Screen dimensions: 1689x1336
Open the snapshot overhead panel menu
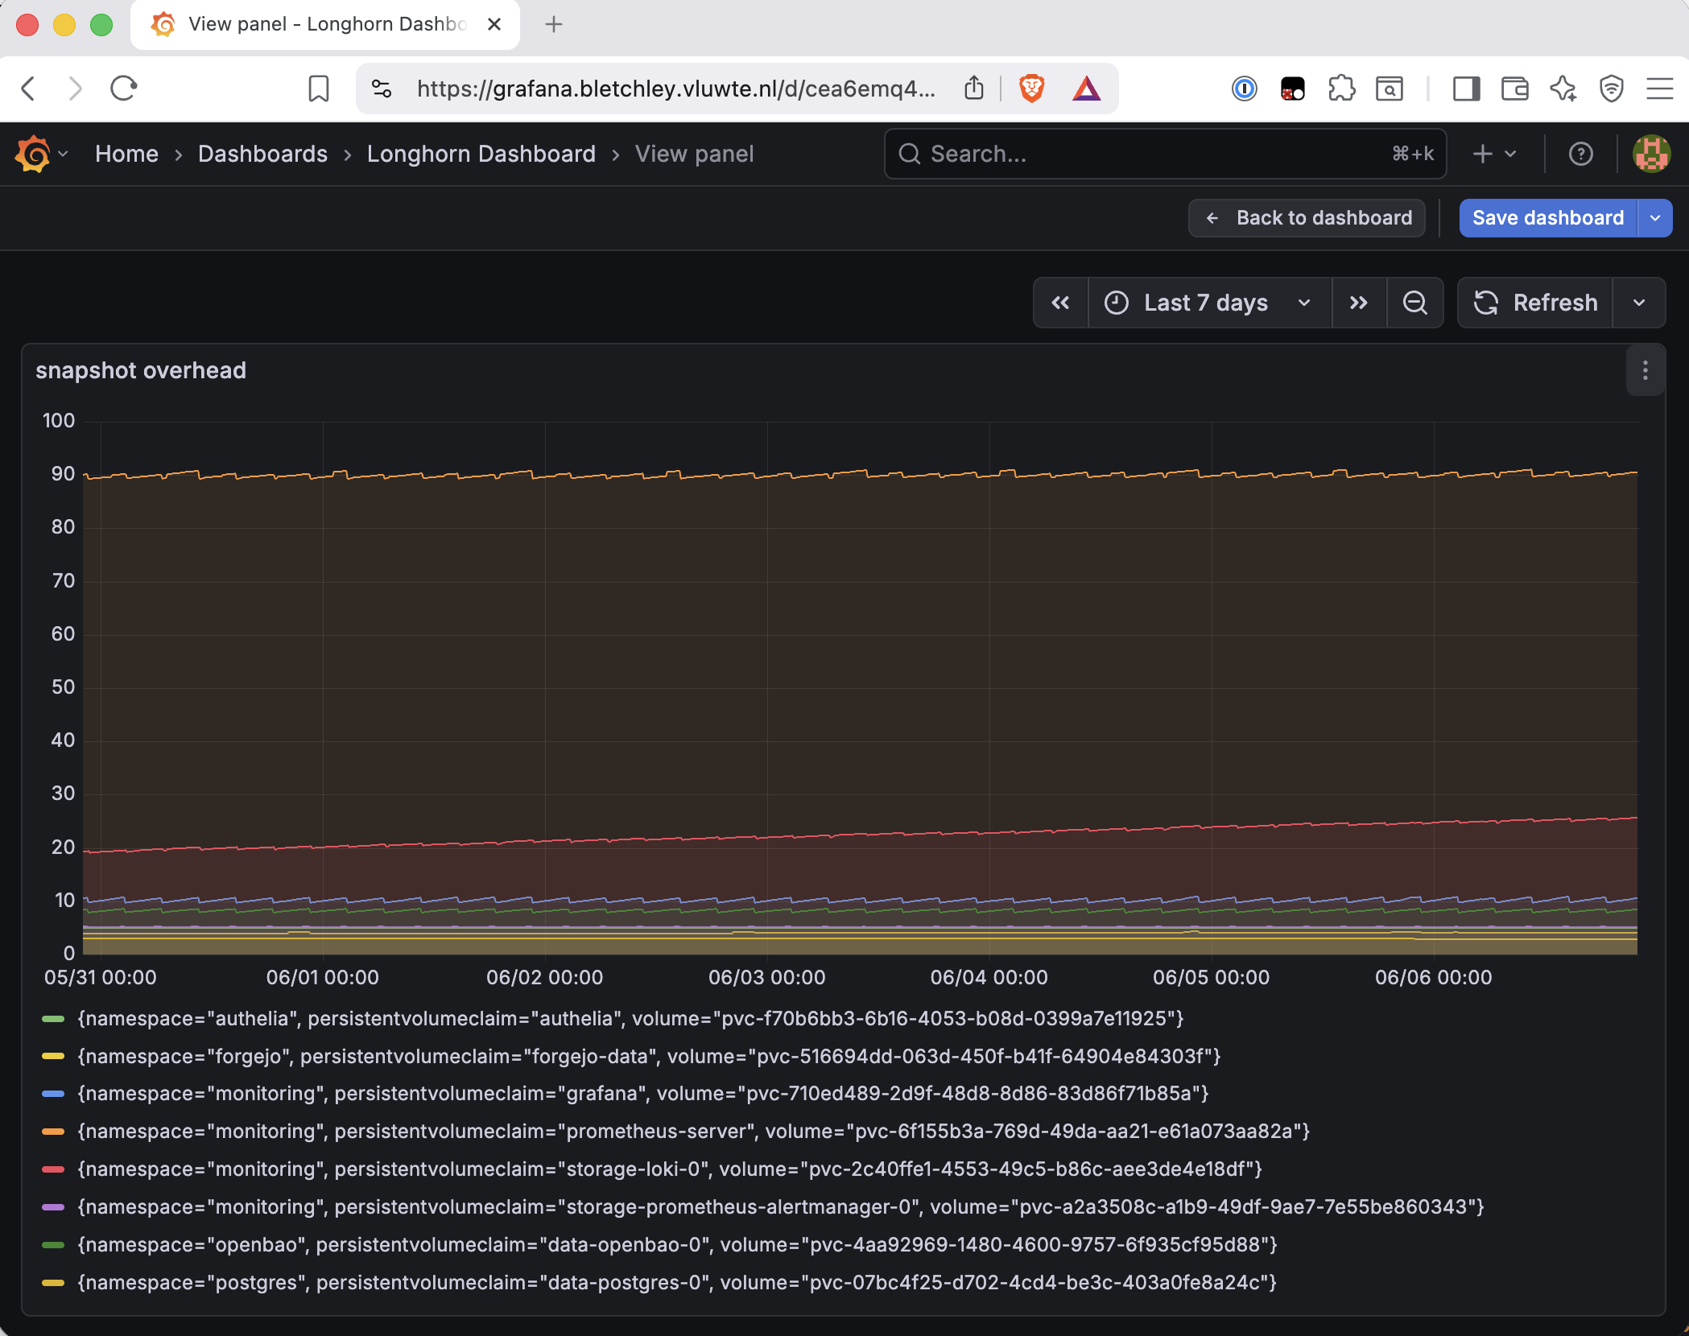click(1645, 370)
